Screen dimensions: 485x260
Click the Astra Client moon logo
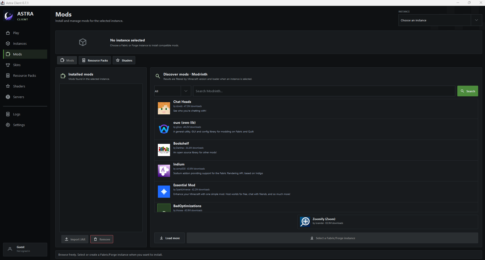[9, 16]
